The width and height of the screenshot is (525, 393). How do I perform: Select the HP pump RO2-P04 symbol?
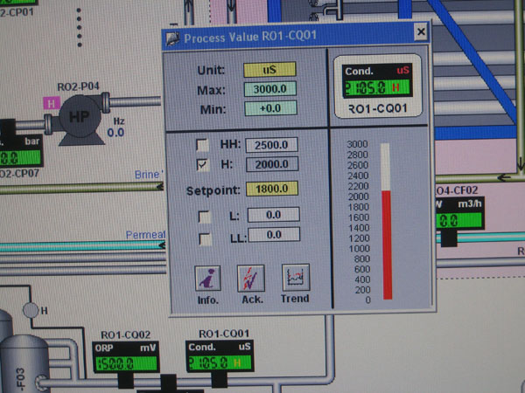80,121
